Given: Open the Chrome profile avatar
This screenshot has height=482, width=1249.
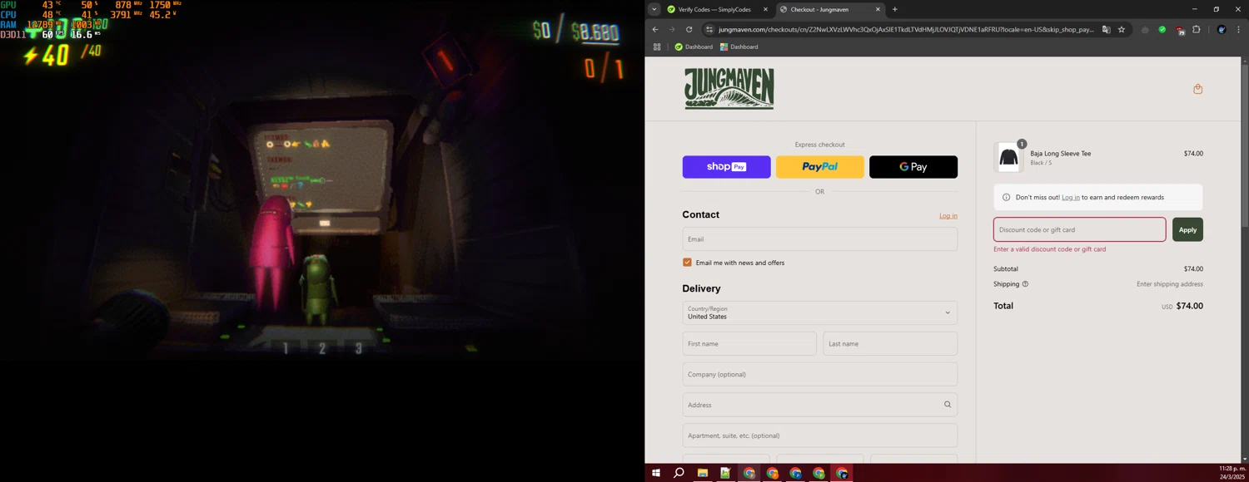Looking at the screenshot, I should 1222,29.
